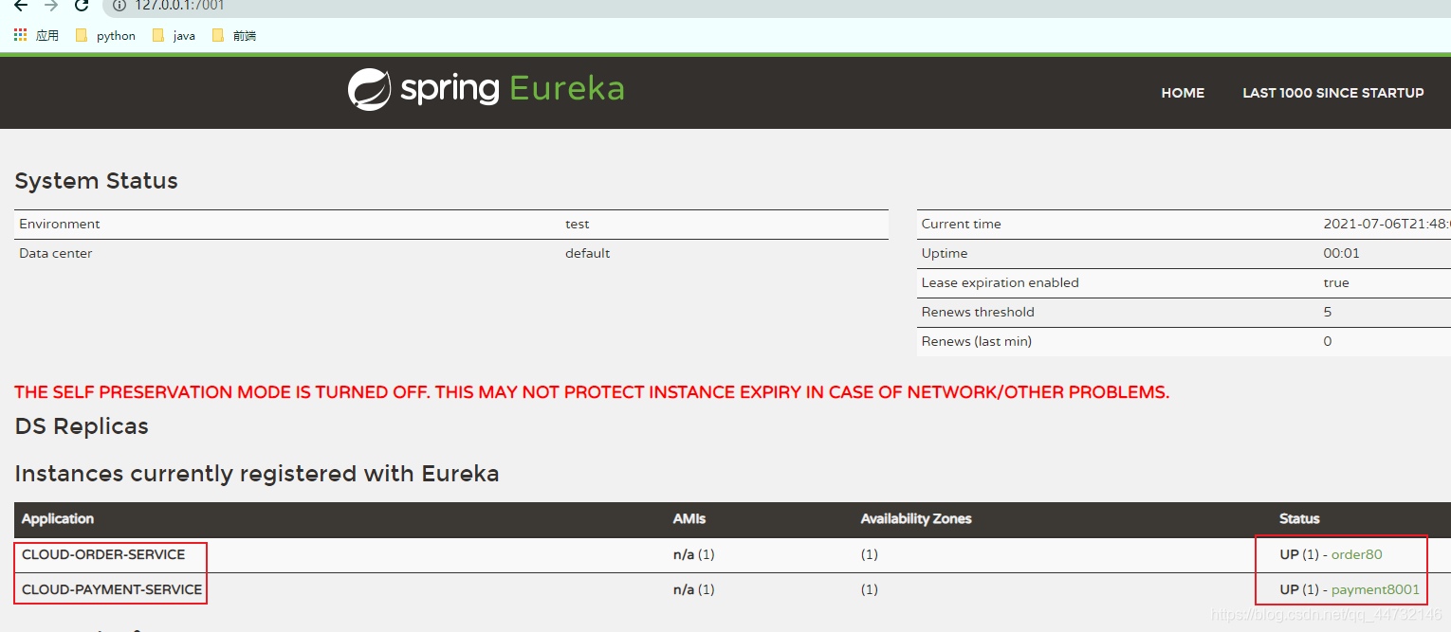
Task: Click the Availability Zones column header
Action: [x=916, y=518]
